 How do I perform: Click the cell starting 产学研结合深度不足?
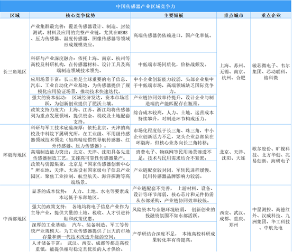[174, 237]
